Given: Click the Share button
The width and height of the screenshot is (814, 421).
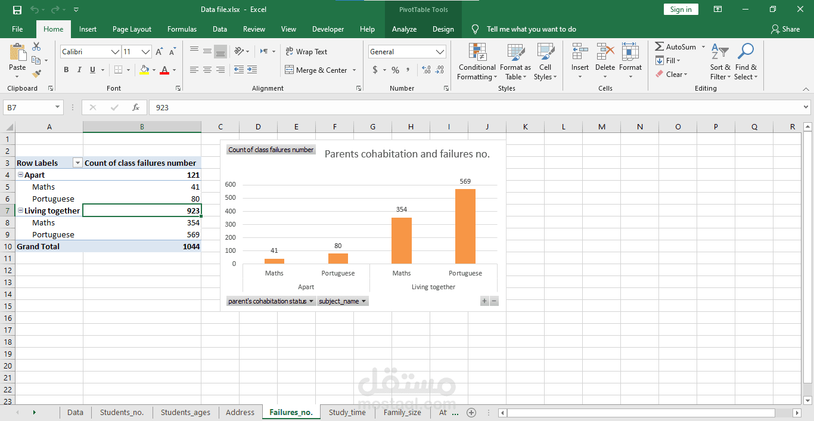Looking at the screenshot, I should (785, 29).
